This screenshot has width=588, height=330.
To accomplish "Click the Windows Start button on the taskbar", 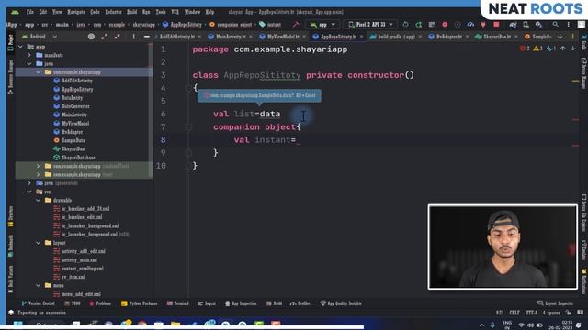I will point(18,324).
